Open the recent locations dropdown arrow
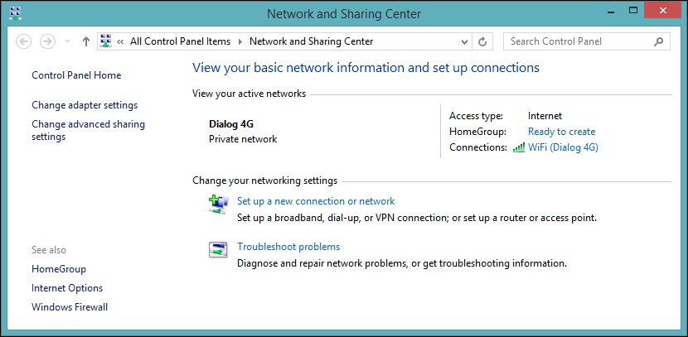 point(67,41)
